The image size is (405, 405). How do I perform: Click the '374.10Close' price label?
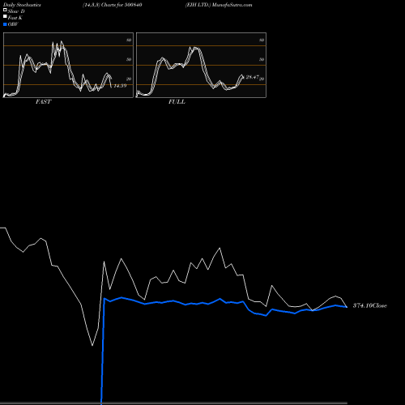point(370,305)
